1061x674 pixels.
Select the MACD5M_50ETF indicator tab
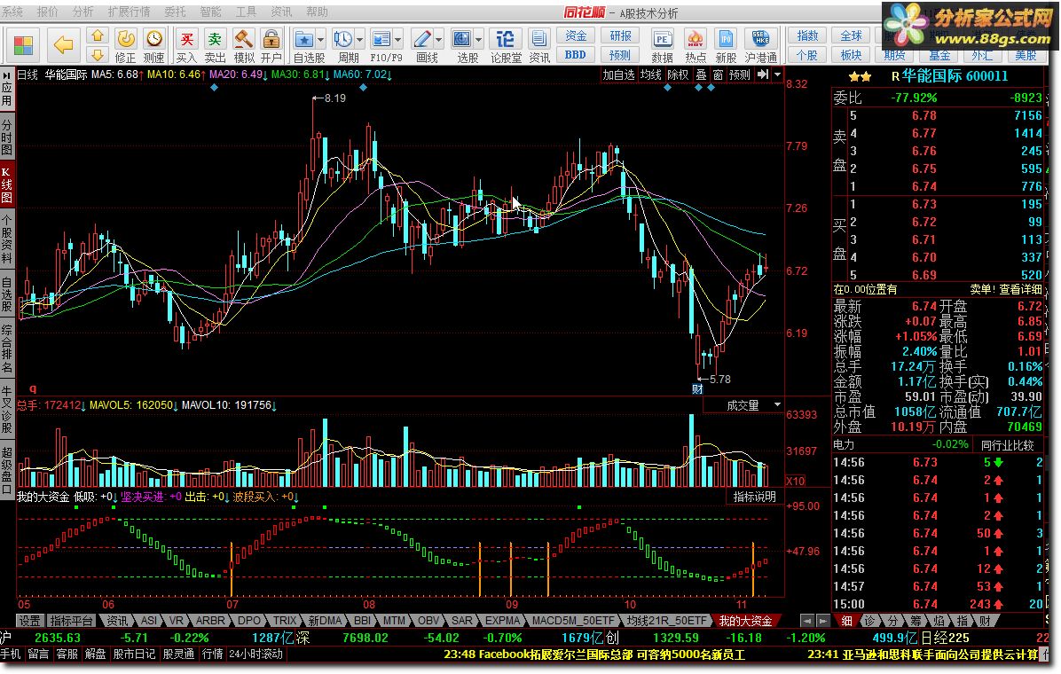572,621
